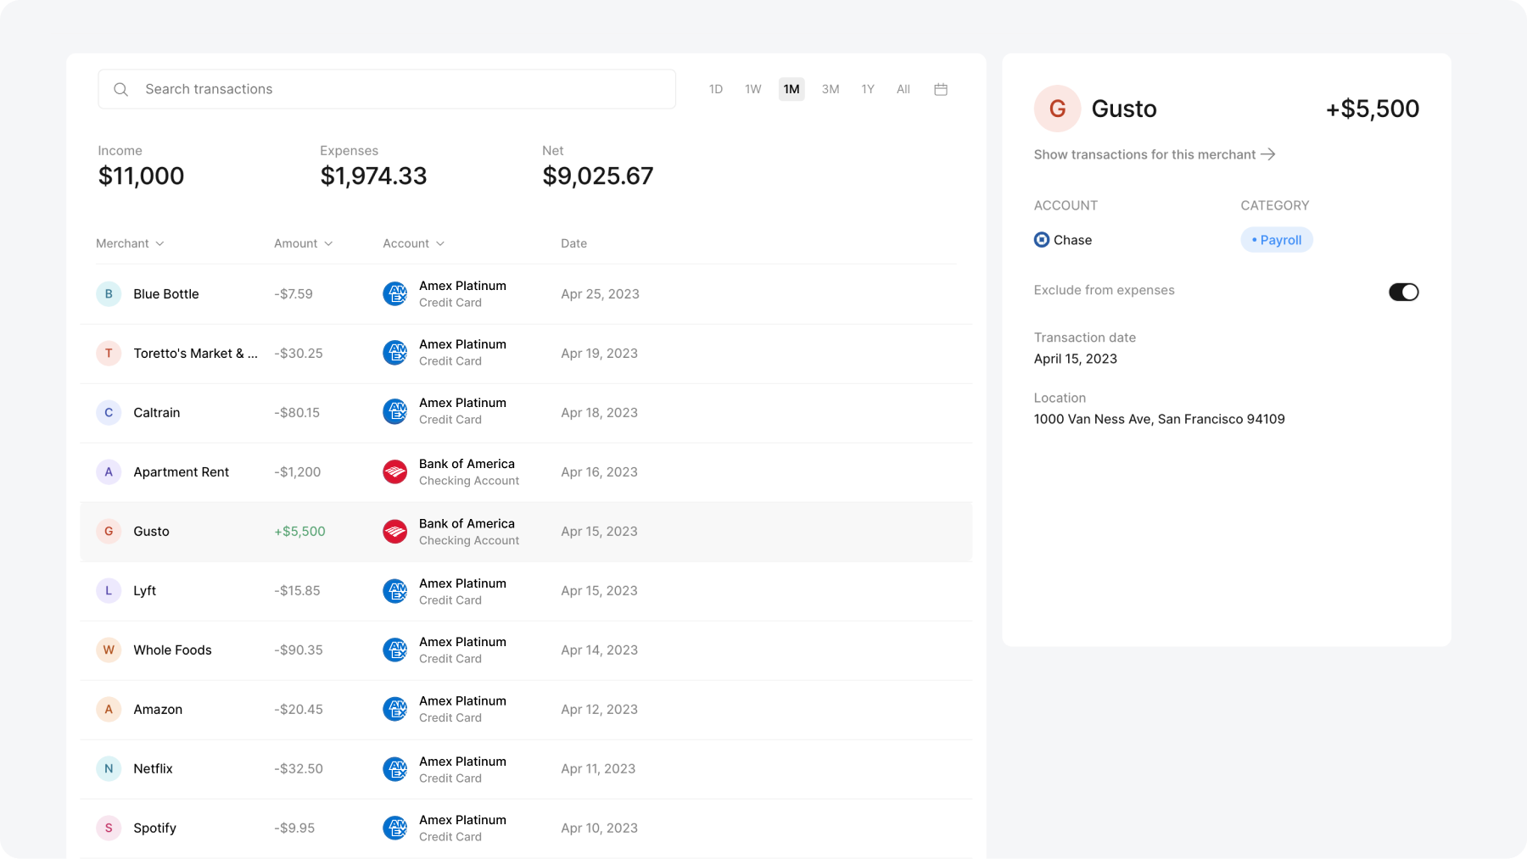Image resolution: width=1527 pixels, height=859 pixels.
Task: Open the Amount column sort dropdown
Action: [x=303, y=243]
